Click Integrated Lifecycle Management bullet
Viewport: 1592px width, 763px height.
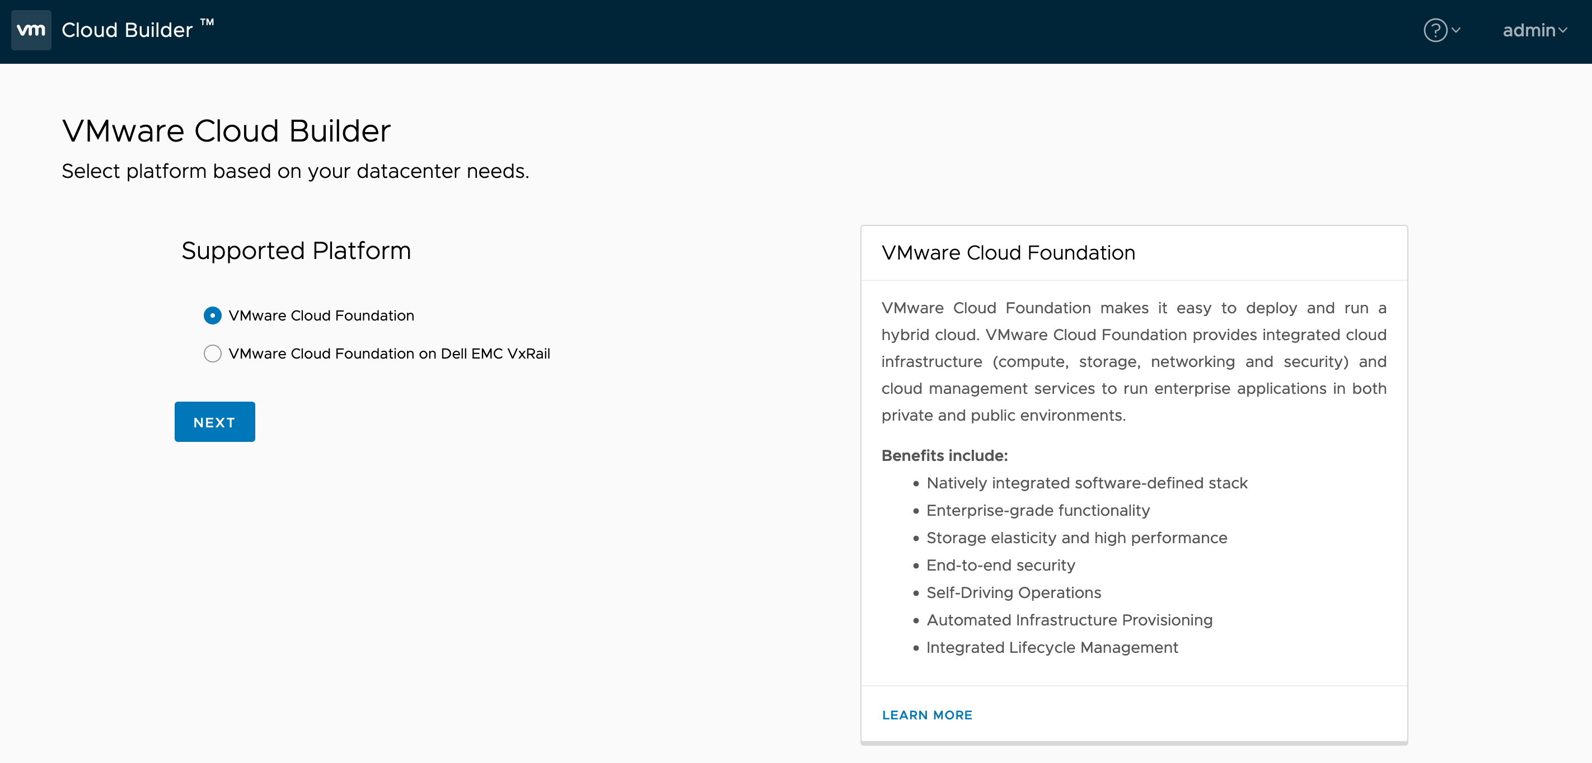[x=1052, y=647]
